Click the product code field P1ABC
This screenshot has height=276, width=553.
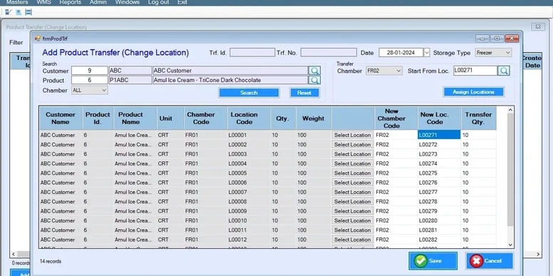pos(130,80)
